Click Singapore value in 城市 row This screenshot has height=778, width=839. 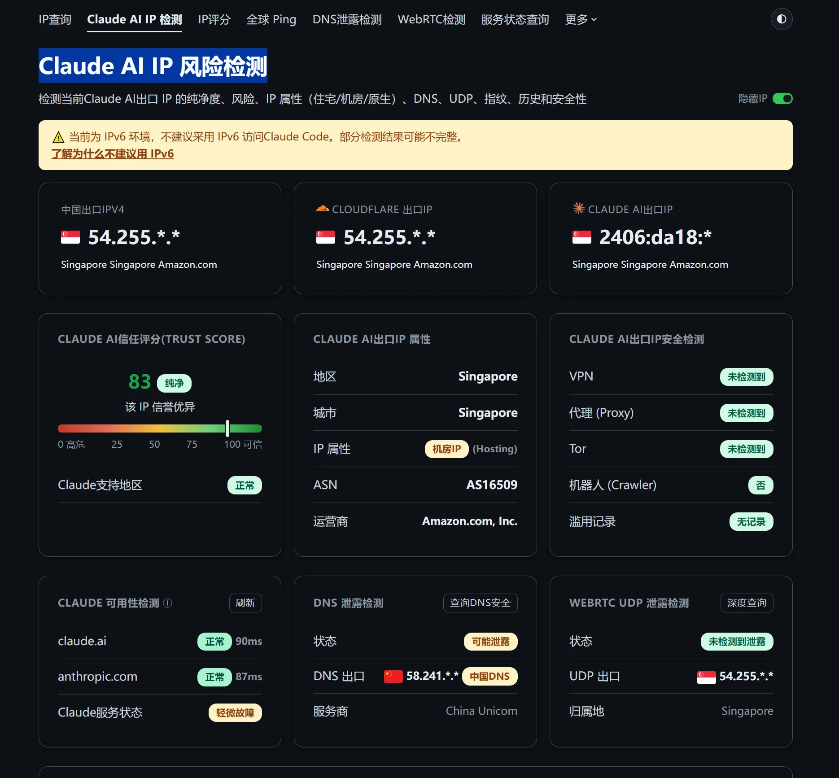488,413
